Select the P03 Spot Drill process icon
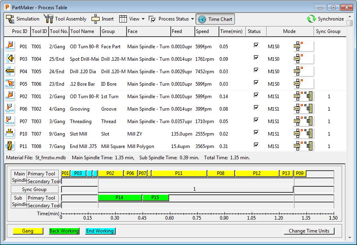Screen dimensions: 357x245 [x=10, y=59]
